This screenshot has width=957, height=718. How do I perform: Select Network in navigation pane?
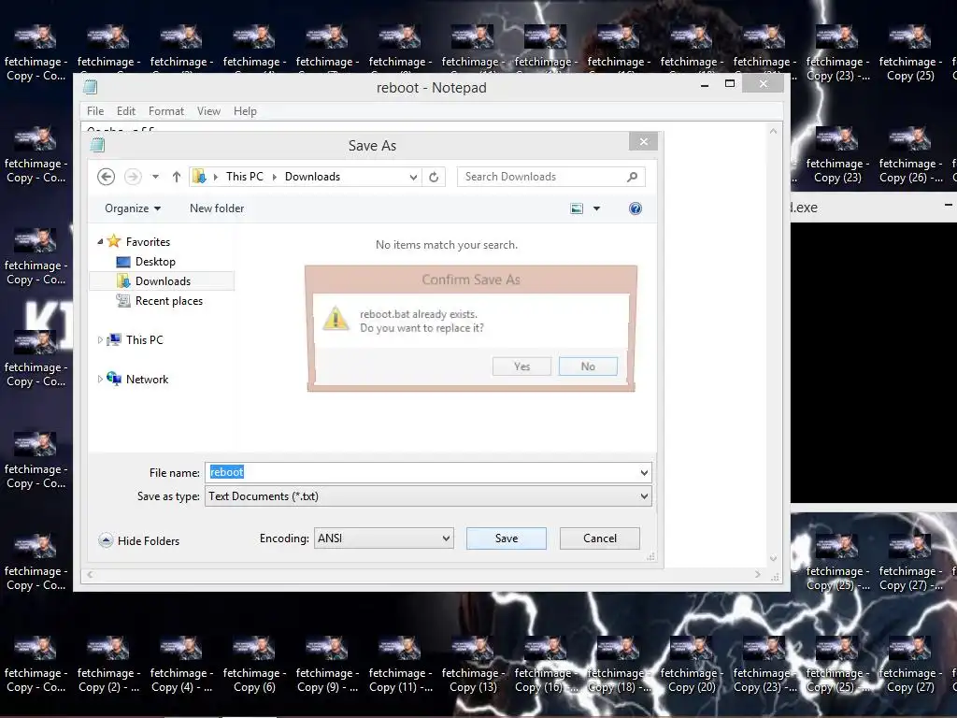pyautogui.click(x=147, y=380)
